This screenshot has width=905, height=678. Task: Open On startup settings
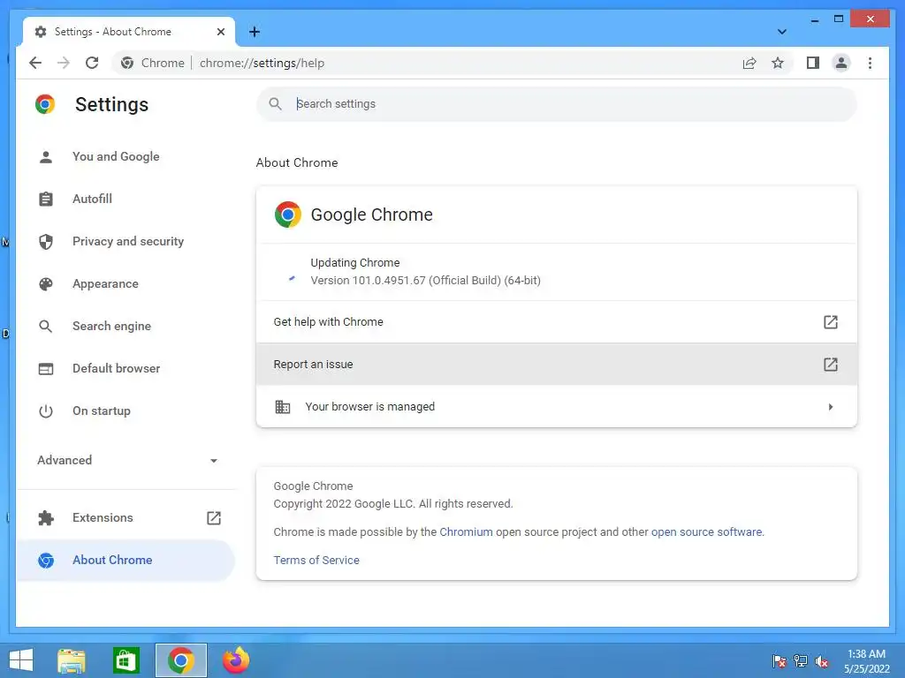pos(125,411)
